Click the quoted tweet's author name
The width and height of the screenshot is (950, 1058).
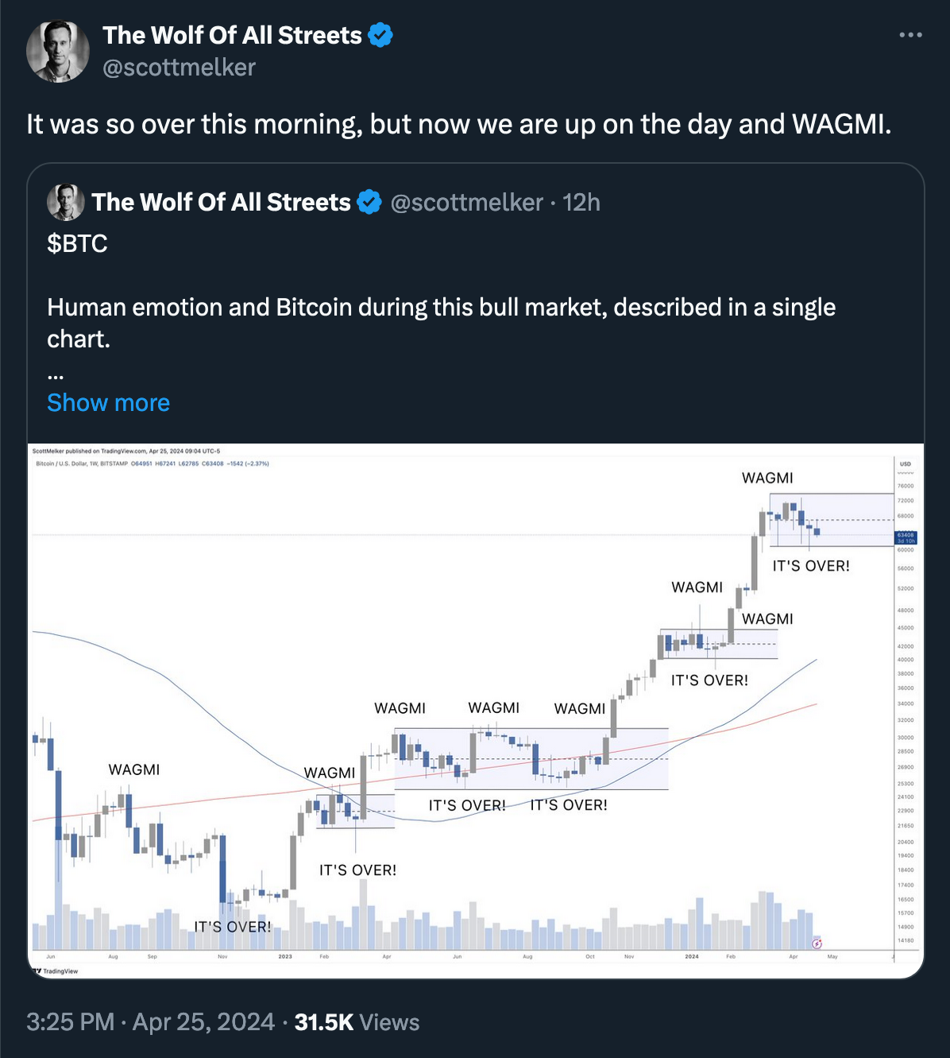pos(221,202)
